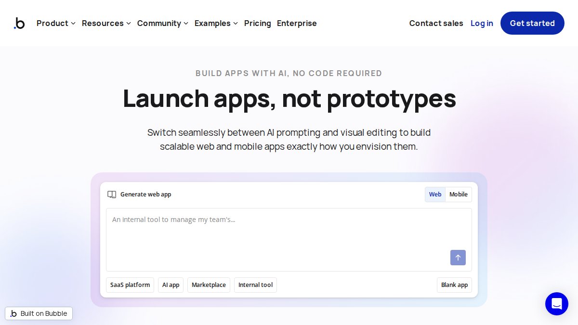578x325 pixels.
Task: Choose the Internal tool suggestion
Action: point(255,285)
